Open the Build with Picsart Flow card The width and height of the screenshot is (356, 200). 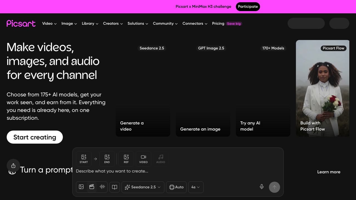click(x=323, y=88)
